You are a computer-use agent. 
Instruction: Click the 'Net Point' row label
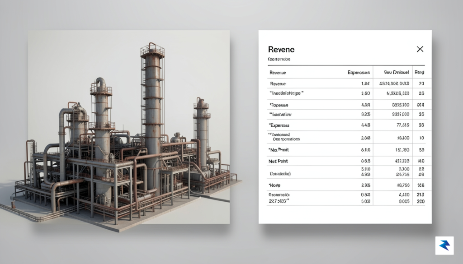[278, 161]
